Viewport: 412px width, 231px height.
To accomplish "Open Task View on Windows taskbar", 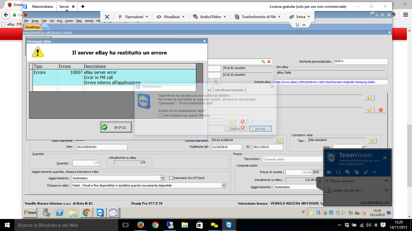I will pyautogui.click(x=125, y=225).
